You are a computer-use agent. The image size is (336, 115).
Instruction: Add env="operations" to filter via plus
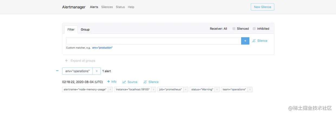[x=97, y=71]
